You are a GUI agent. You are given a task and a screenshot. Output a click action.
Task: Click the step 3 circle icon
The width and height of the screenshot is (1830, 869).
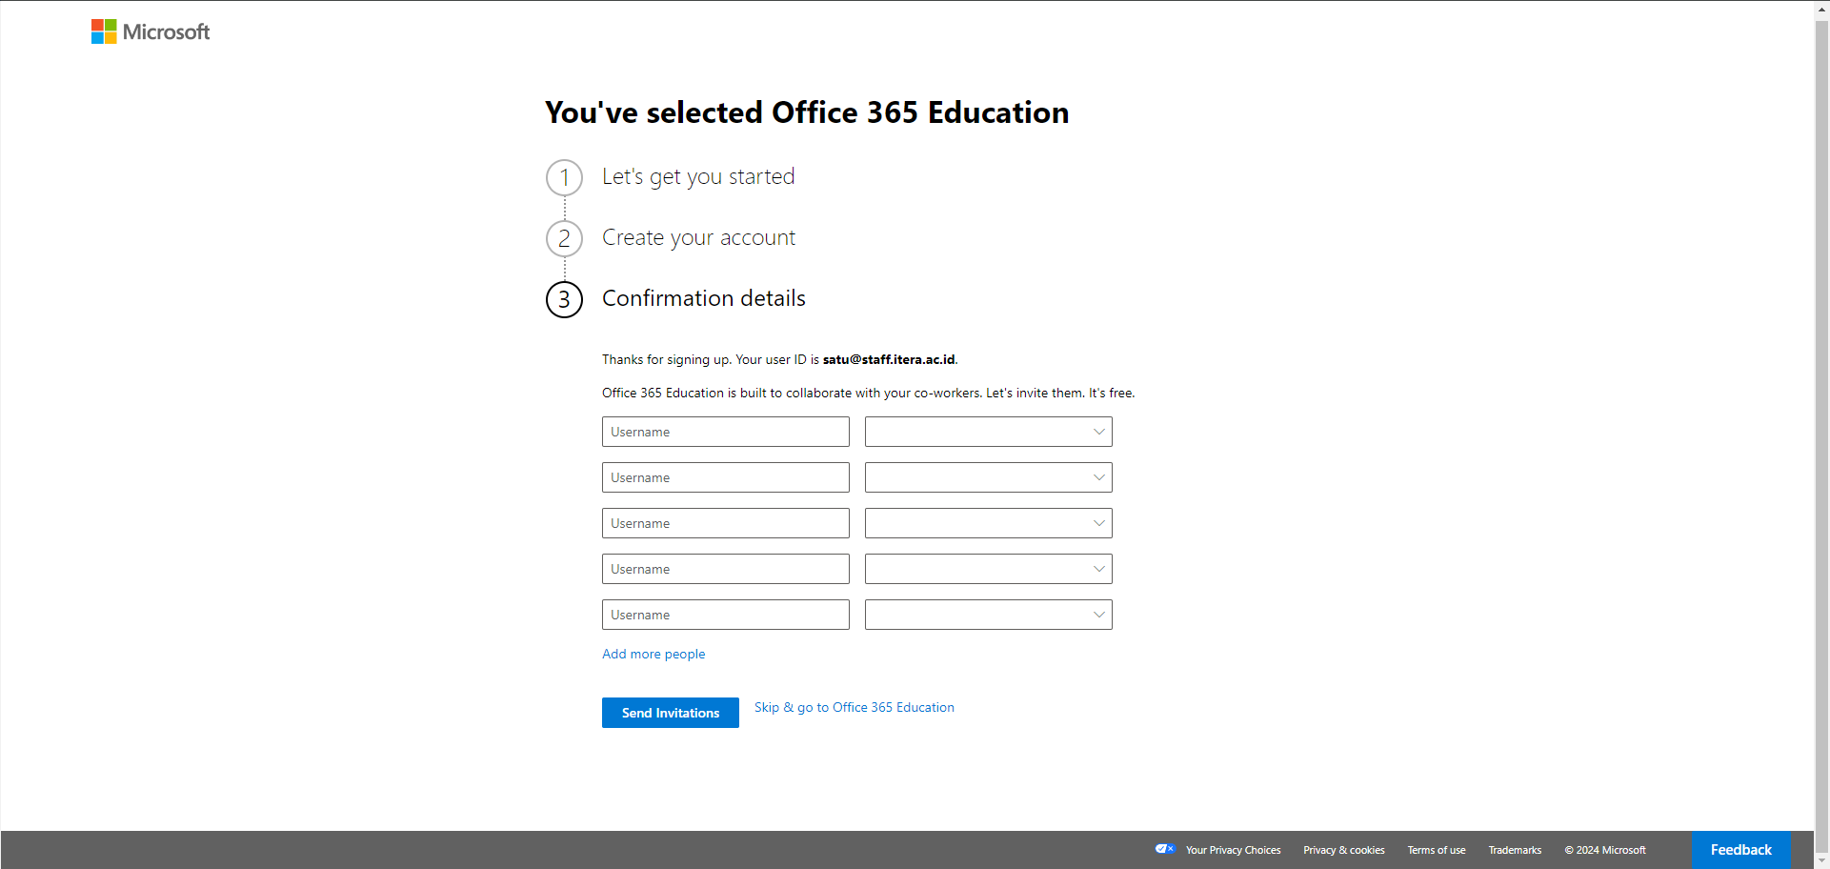pyautogui.click(x=564, y=299)
